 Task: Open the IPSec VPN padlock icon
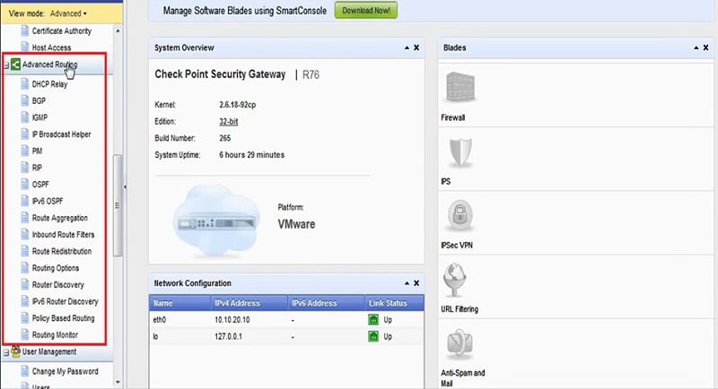(x=460, y=216)
